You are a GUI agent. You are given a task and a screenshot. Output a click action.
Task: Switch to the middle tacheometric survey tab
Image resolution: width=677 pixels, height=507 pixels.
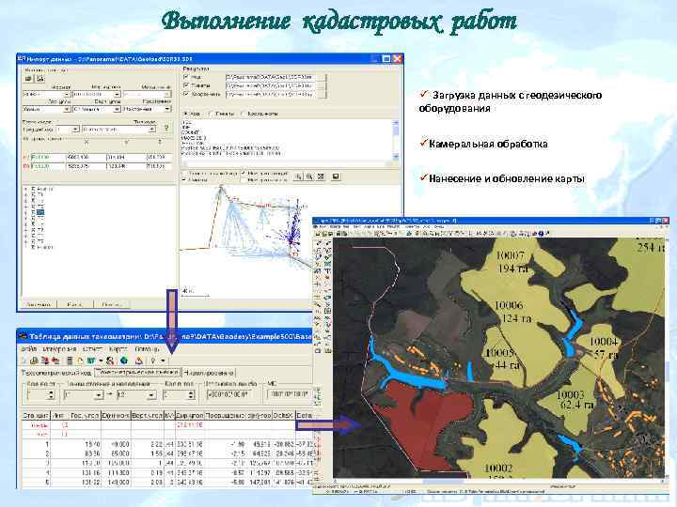pyautogui.click(x=137, y=372)
